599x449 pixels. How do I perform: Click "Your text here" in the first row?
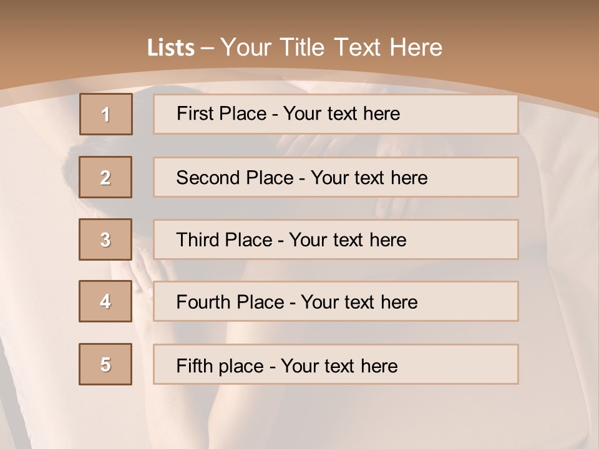[341, 113]
